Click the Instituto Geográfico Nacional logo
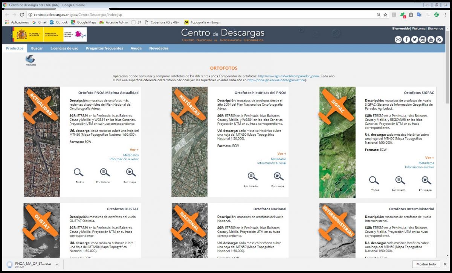 pyautogui.click(x=75, y=35)
